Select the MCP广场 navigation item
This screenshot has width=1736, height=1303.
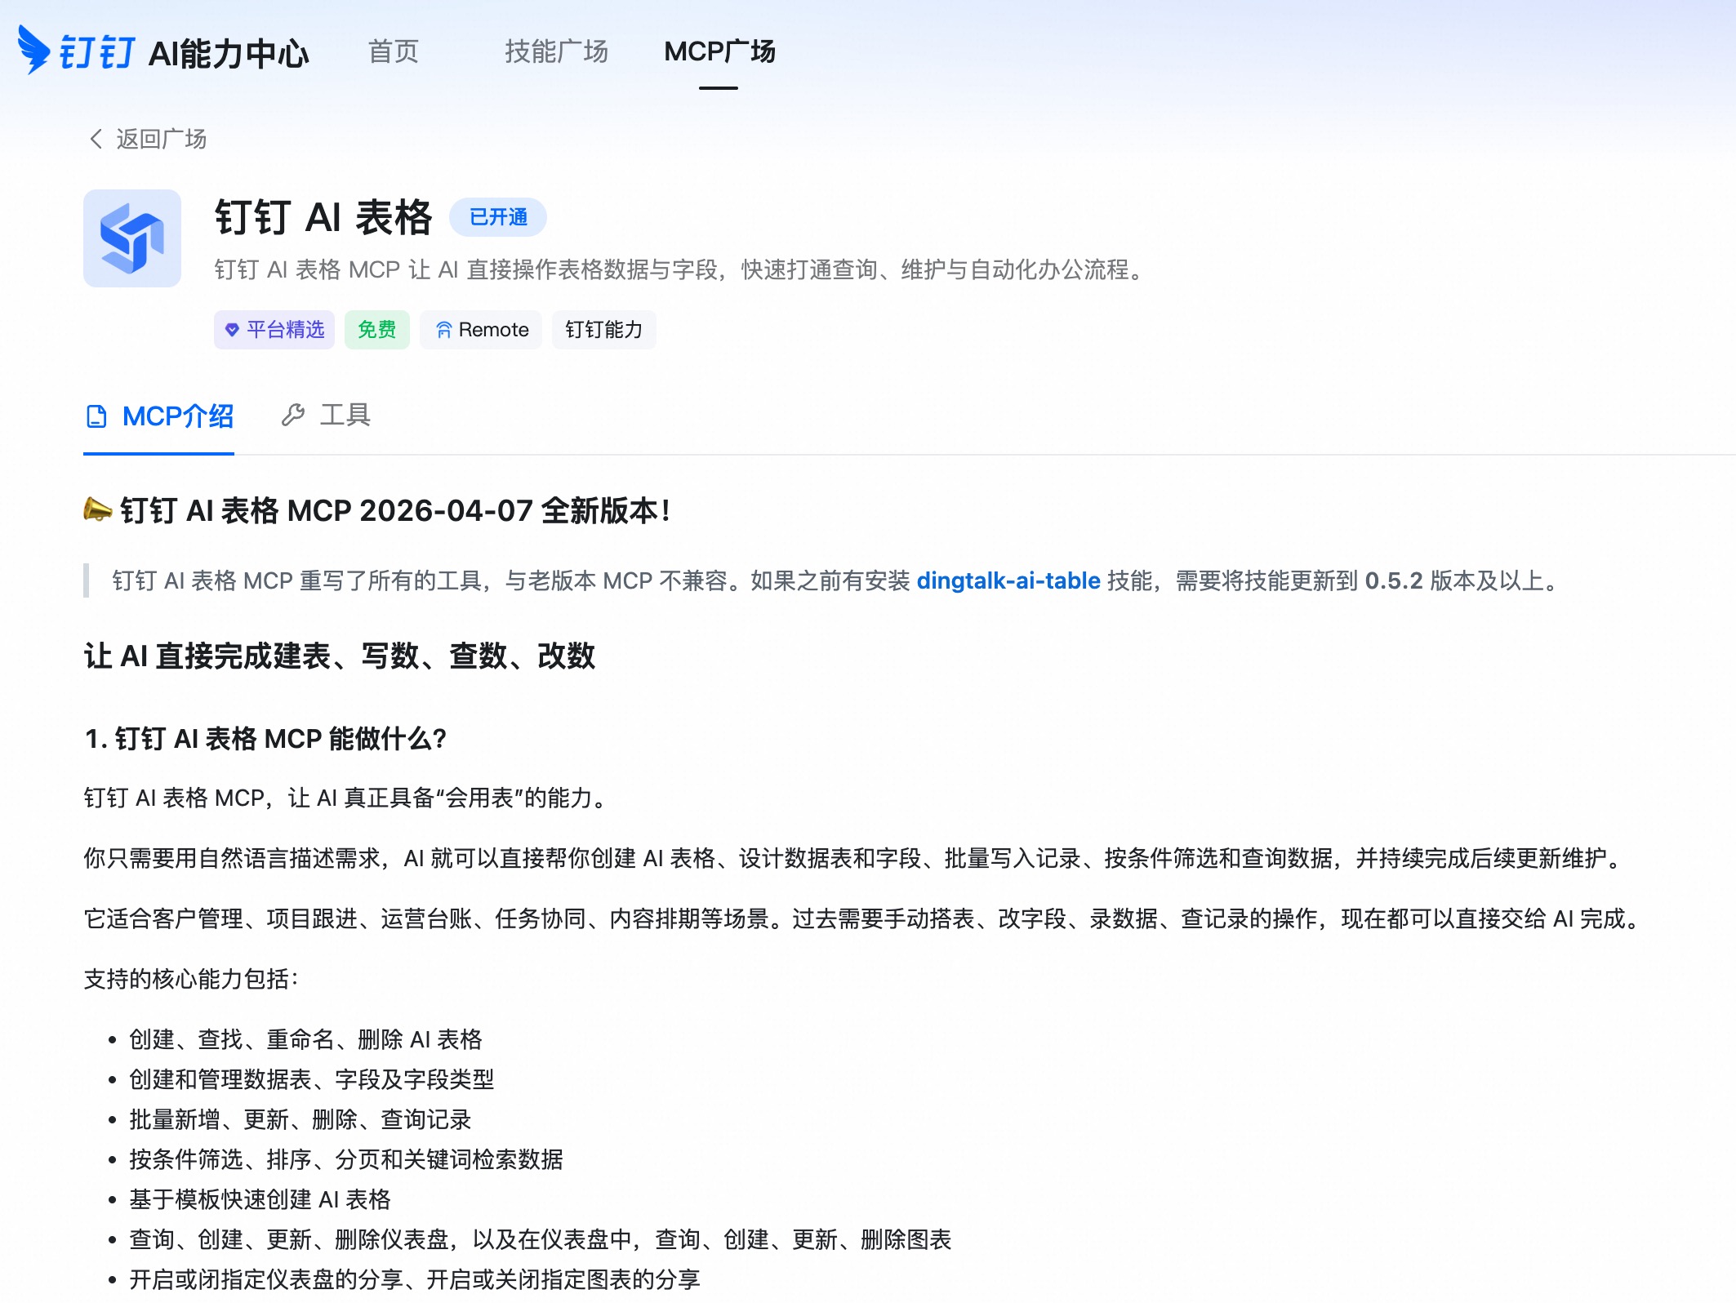719,51
